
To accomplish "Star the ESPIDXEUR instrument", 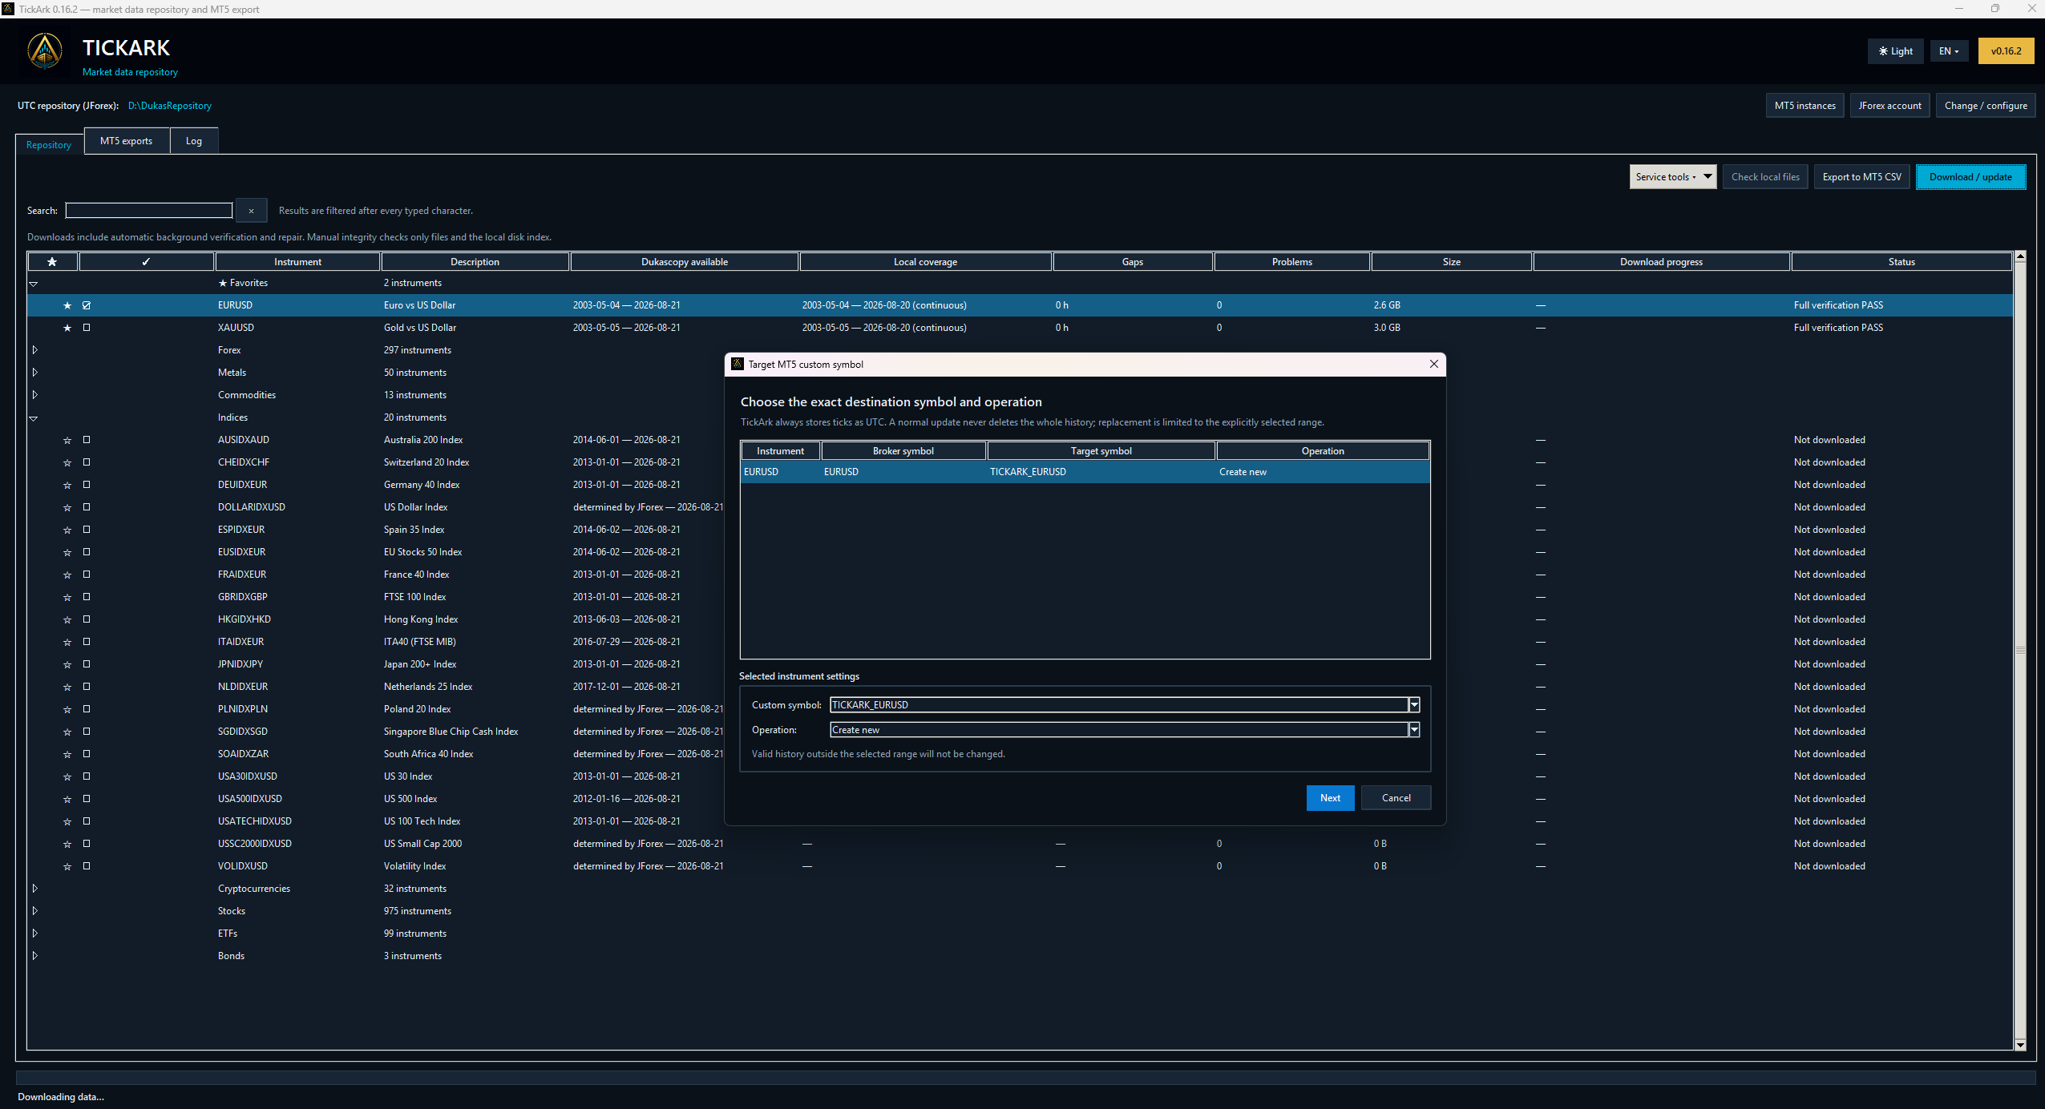I will tap(67, 530).
